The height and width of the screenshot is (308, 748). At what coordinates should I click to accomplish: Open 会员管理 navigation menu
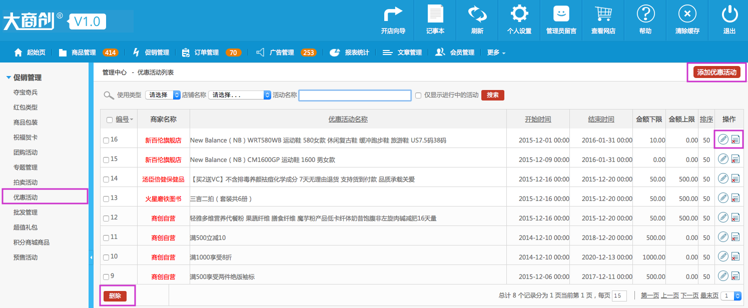[x=455, y=52]
